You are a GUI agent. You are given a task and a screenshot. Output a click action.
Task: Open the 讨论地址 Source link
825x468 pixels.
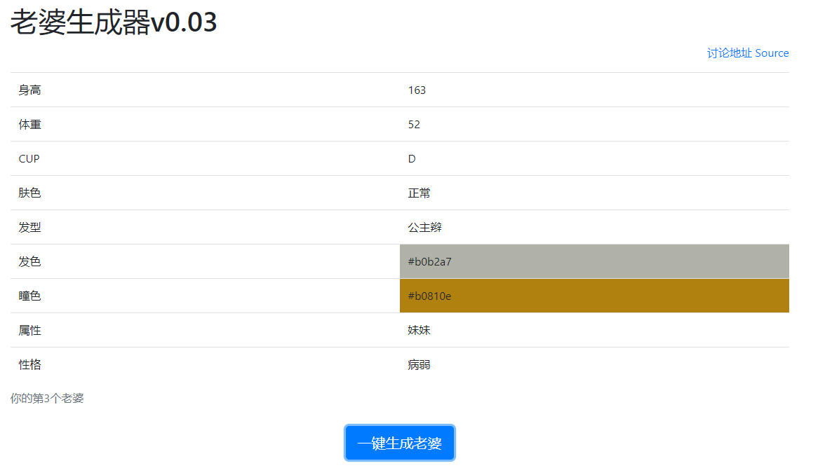[x=747, y=53]
